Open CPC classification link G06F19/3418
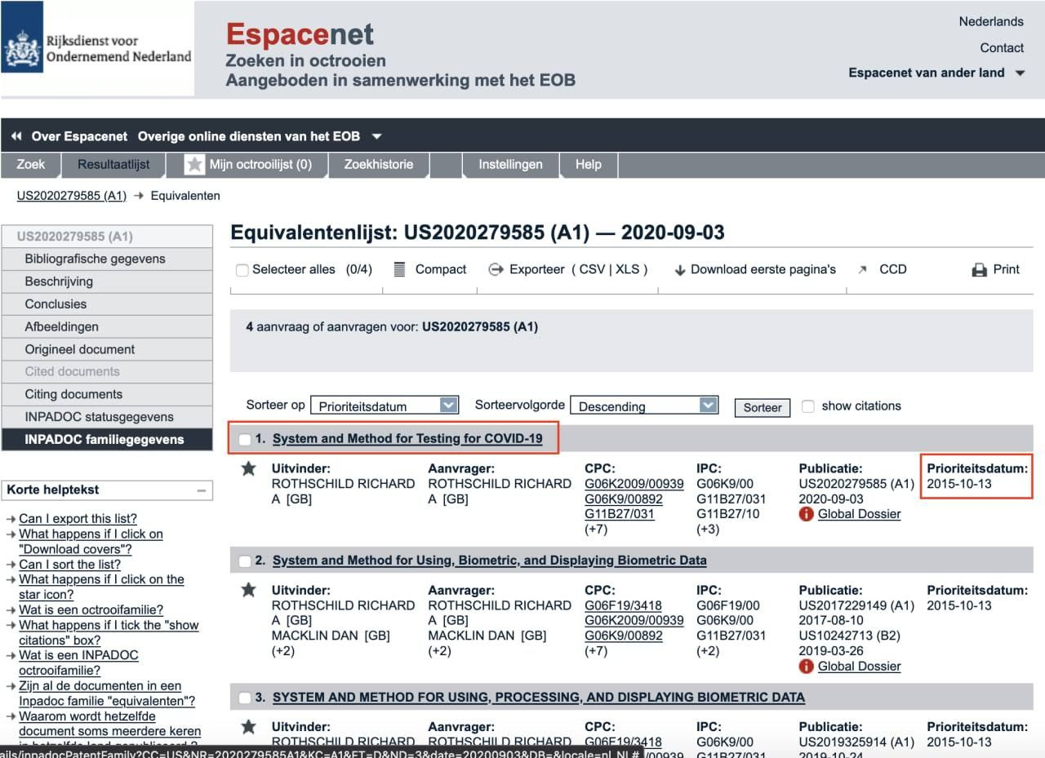The image size is (1045, 758). pos(623,605)
